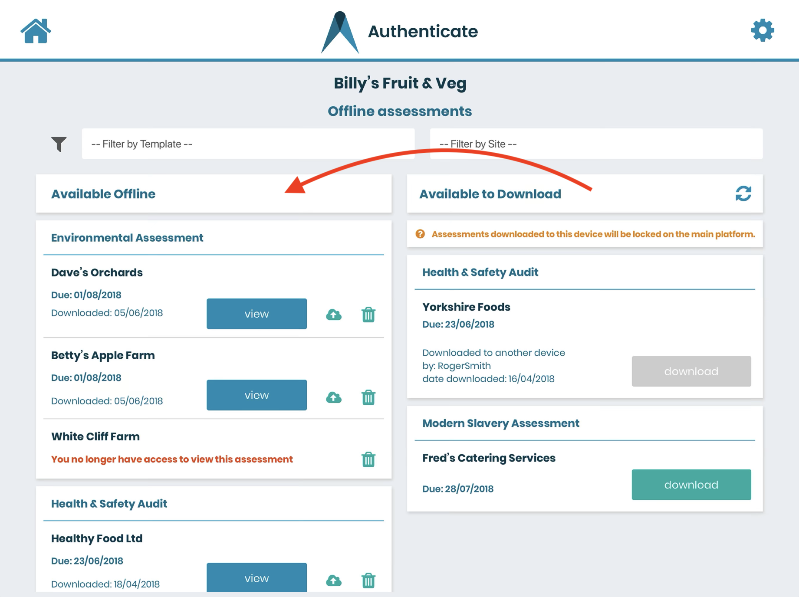Click the filter funnel icon
This screenshot has height=597, width=799.
(59, 144)
